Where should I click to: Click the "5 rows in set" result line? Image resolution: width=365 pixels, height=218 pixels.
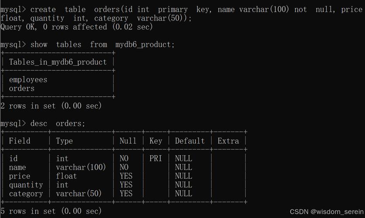point(51,211)
